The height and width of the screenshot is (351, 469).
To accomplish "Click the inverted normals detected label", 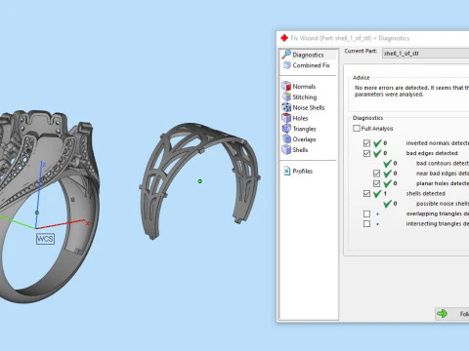I will (x=438, y=143).
